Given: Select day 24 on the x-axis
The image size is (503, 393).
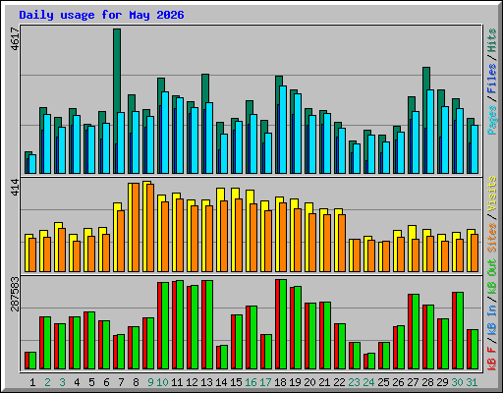Looking at the screenshot, I should point(368,382).
